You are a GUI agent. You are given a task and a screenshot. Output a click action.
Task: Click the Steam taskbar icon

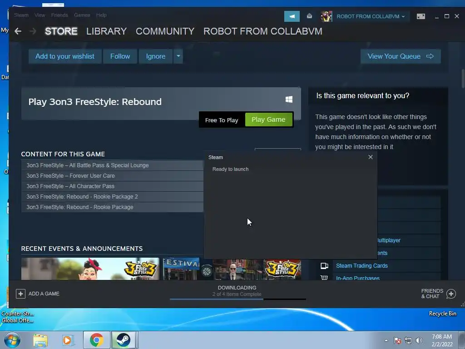(x=124, y=340)
